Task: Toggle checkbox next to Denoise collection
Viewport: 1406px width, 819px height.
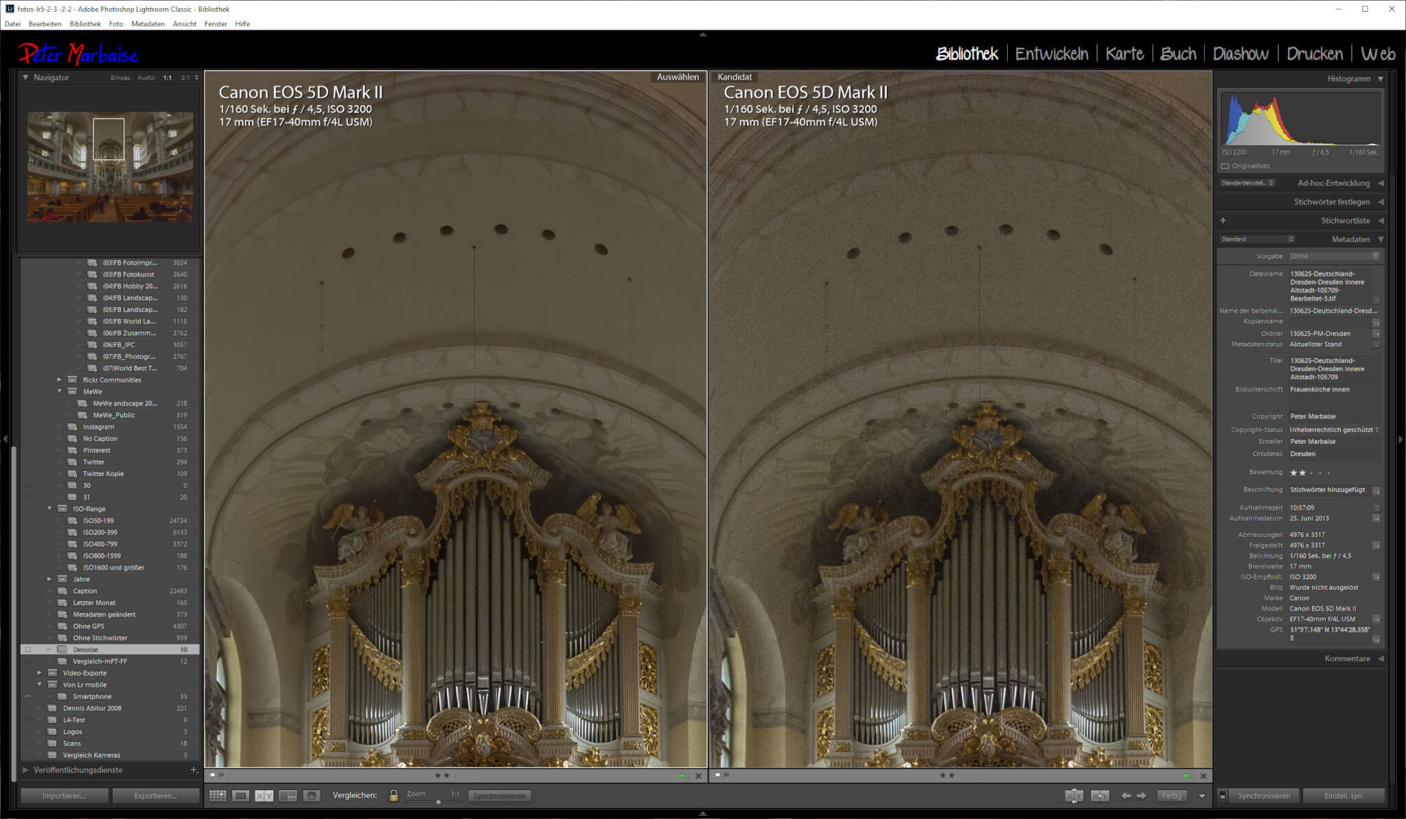Action: coord(28,650)
